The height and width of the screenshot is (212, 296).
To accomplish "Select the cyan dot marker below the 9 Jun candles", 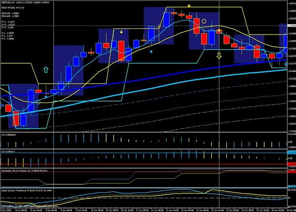I will [46, 97].
